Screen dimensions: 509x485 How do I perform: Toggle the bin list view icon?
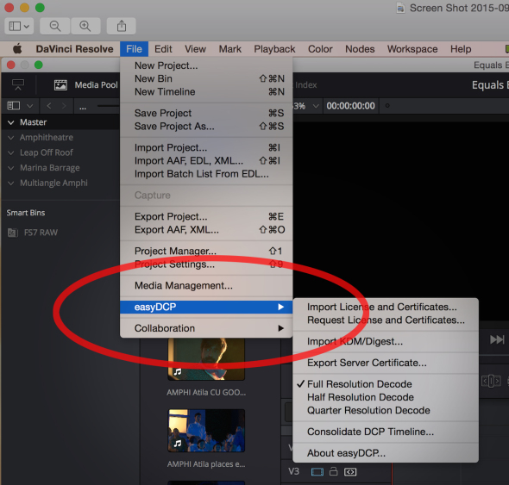[x=14, y=106]
